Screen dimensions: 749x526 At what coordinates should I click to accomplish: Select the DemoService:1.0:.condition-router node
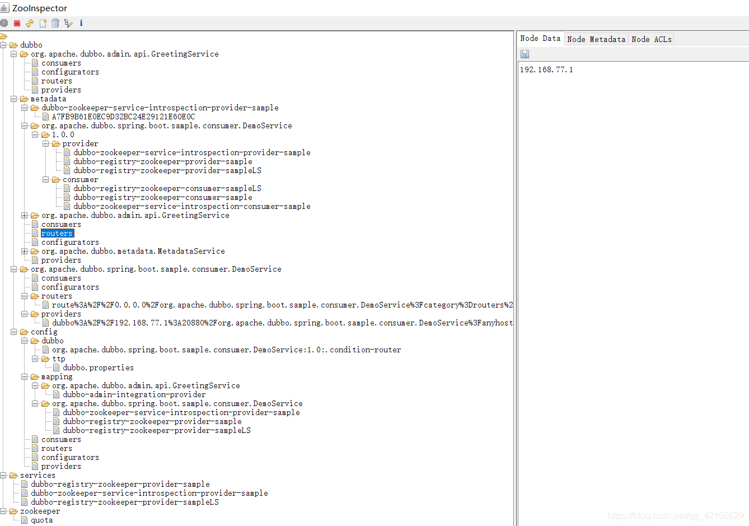coord(227,350)
